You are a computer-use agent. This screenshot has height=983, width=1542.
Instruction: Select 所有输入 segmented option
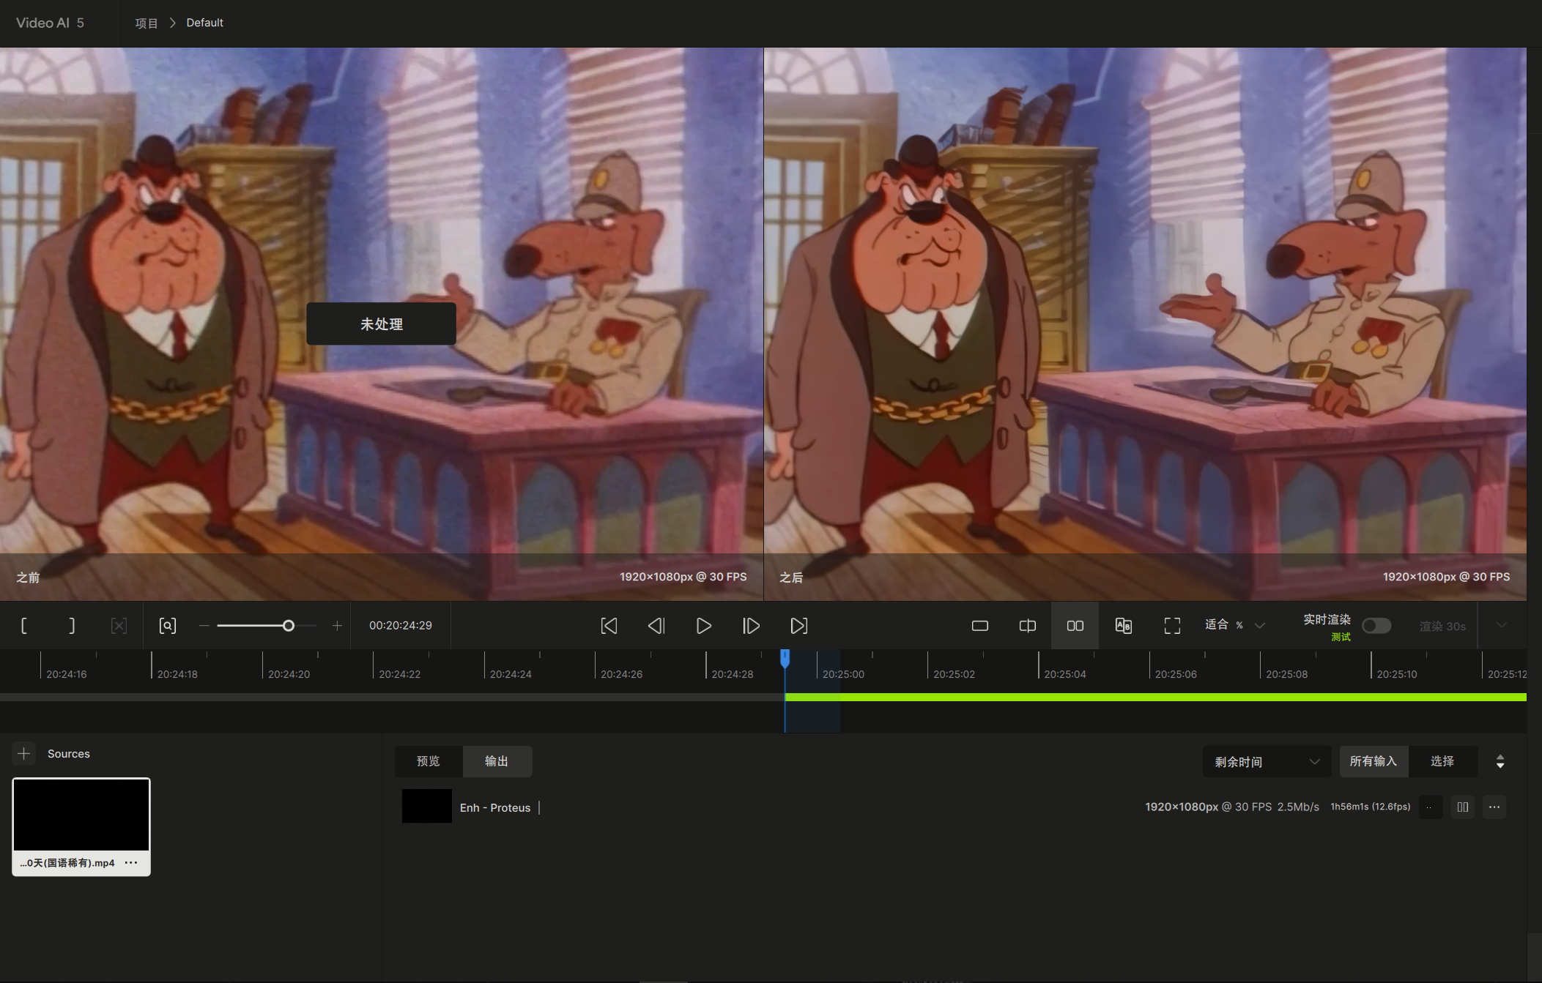pos(1373,761)
